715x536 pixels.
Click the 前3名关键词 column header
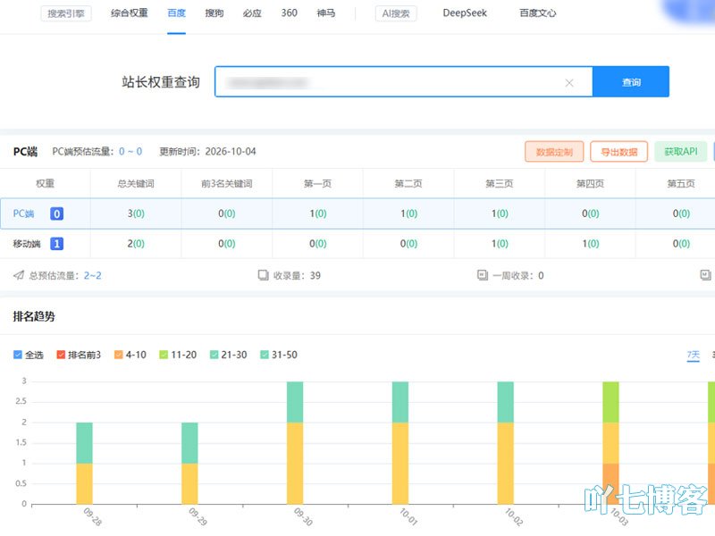coord(227,183)
